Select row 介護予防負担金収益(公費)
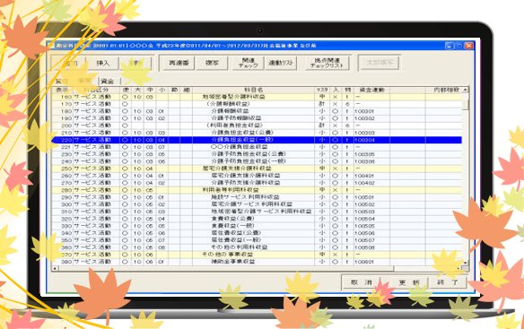This screenshot has height=329, width=524. (257, 154)
